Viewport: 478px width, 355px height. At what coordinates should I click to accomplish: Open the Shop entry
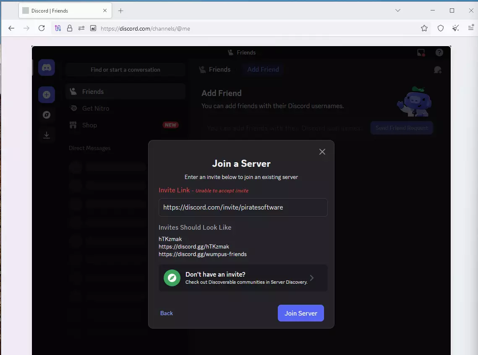click(125, 125)
